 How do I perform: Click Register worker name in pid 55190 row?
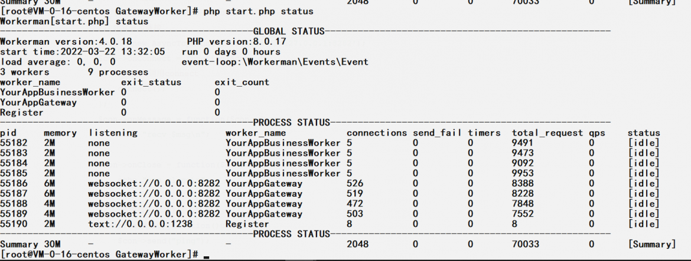pyautogui.click(x=247, y=224)
